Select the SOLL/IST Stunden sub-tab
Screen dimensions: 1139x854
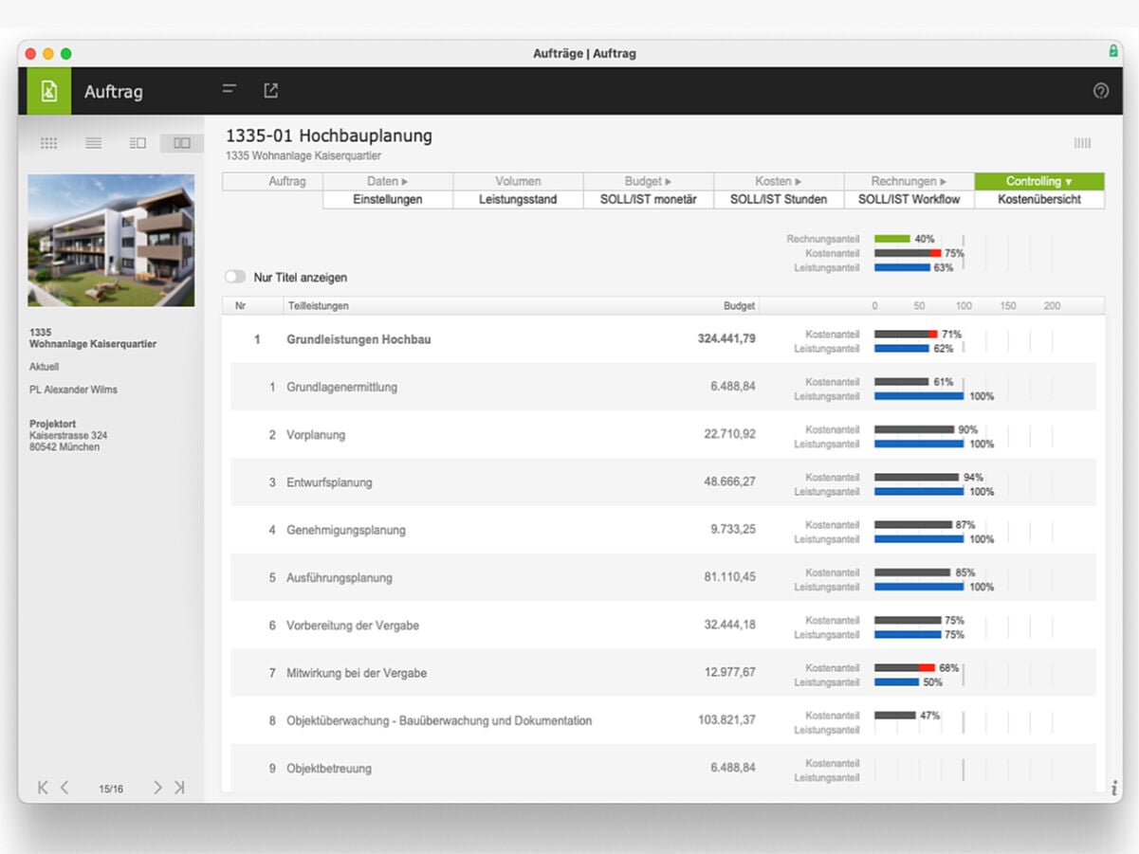tap(779, 200)
